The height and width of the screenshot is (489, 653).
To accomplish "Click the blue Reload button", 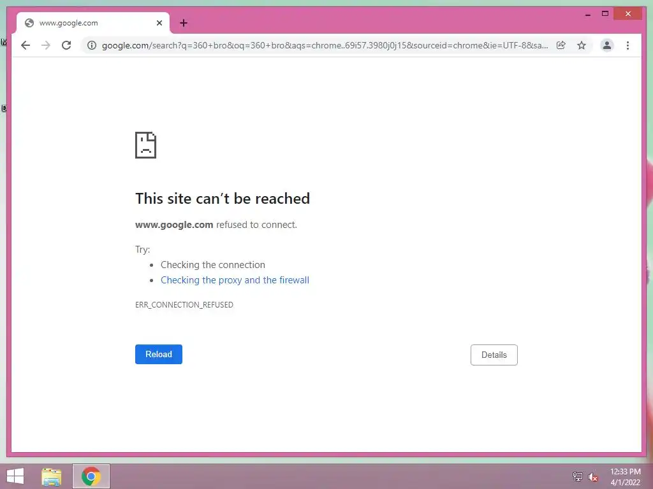I will click(x=159, y=354).
